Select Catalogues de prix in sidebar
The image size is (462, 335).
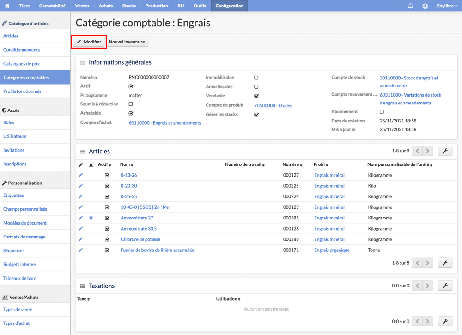pyautogui.click(x=22, y=64)
